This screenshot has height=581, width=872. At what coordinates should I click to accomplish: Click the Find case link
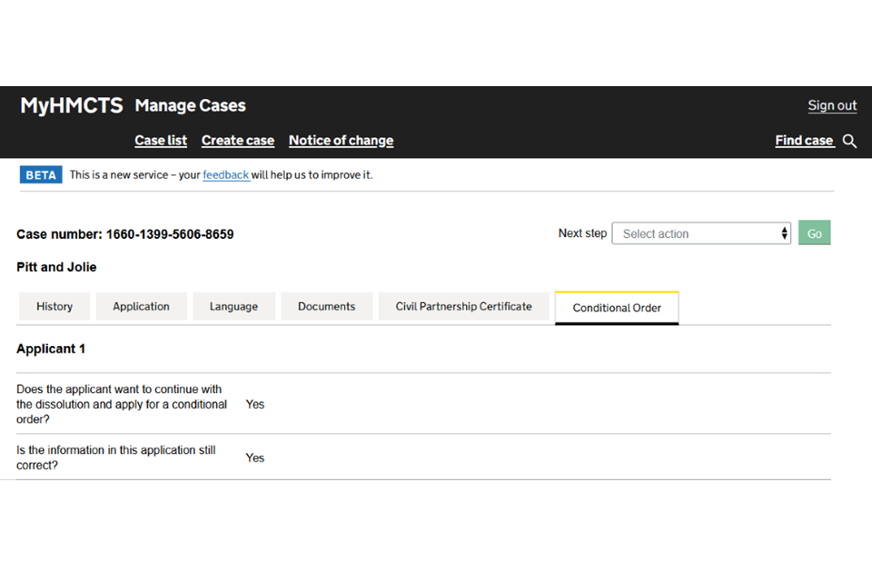coord(804,141)
